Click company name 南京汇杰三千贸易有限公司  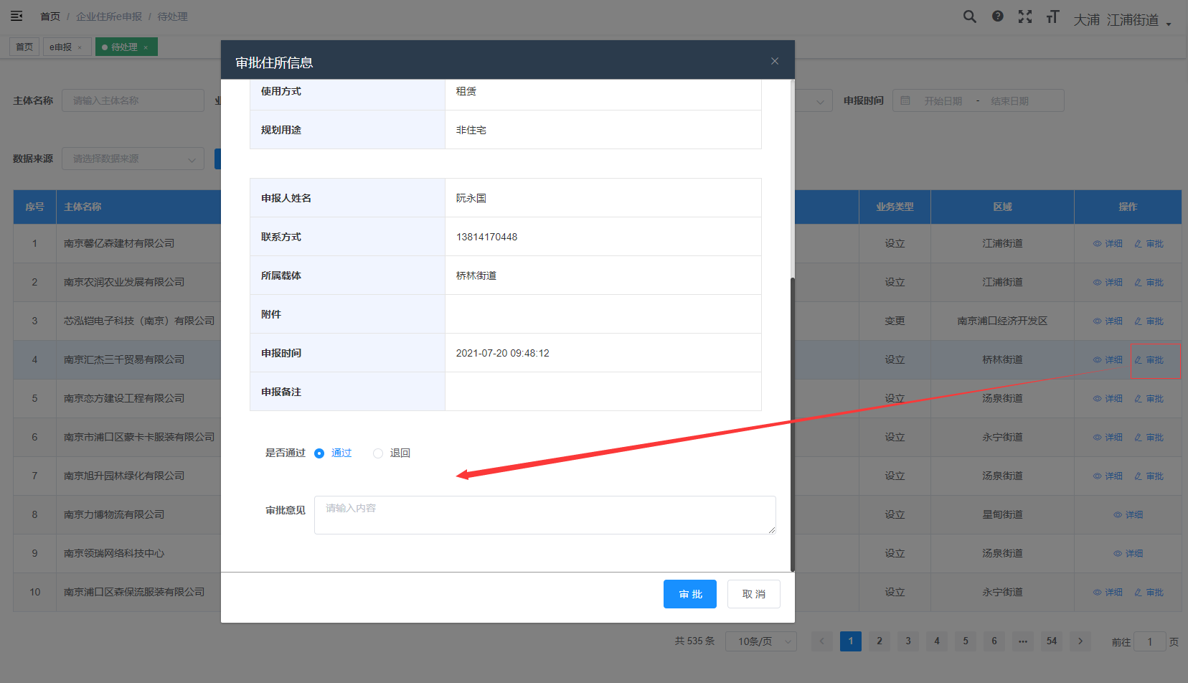(124, 360)
